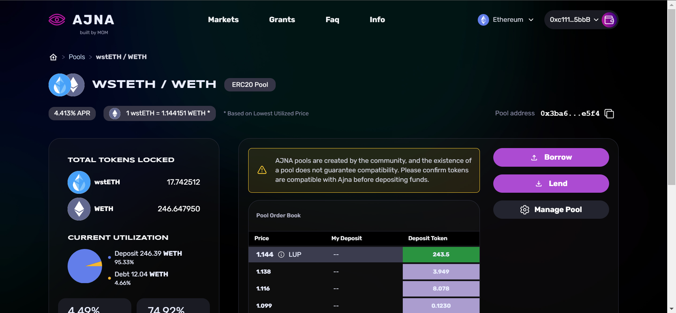Click the Lend button
Viewport: 676px width, 313px height.
tap(551, 184)
